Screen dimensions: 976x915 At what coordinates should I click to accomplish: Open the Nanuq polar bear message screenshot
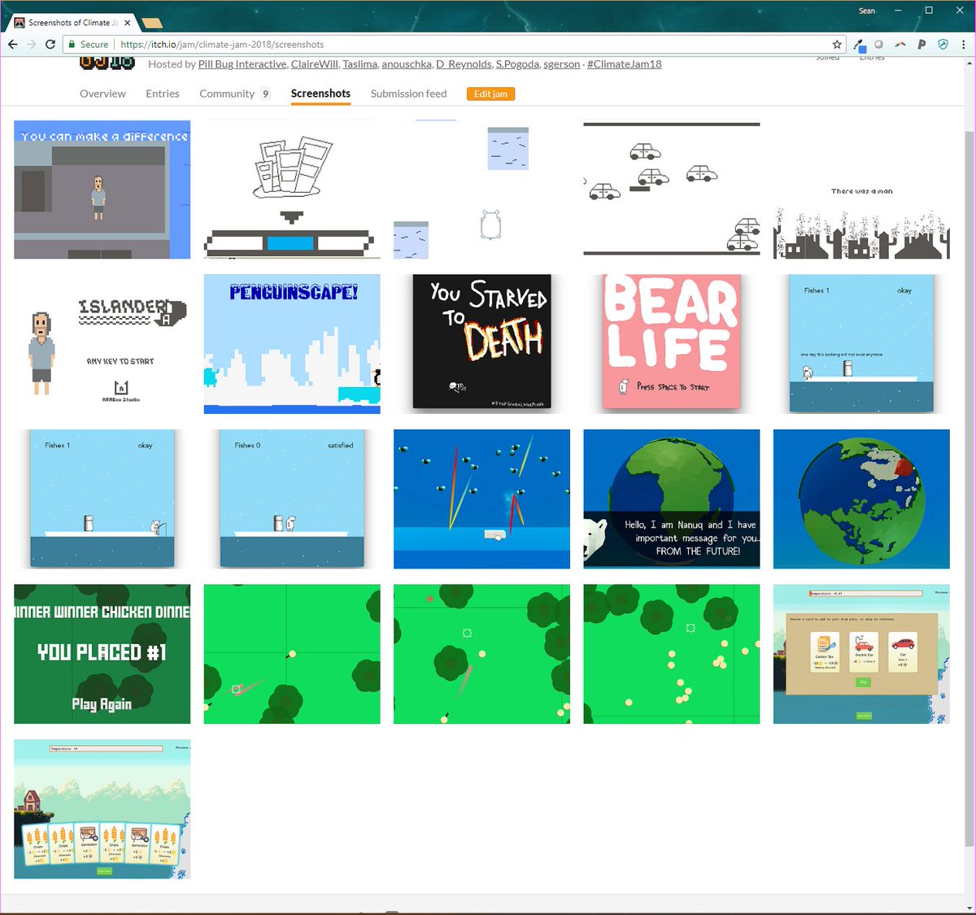[671, 499]
